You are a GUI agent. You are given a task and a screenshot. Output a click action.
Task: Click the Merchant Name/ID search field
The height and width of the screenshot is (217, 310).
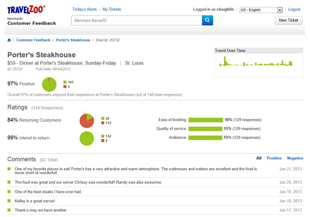coord(136,21)
